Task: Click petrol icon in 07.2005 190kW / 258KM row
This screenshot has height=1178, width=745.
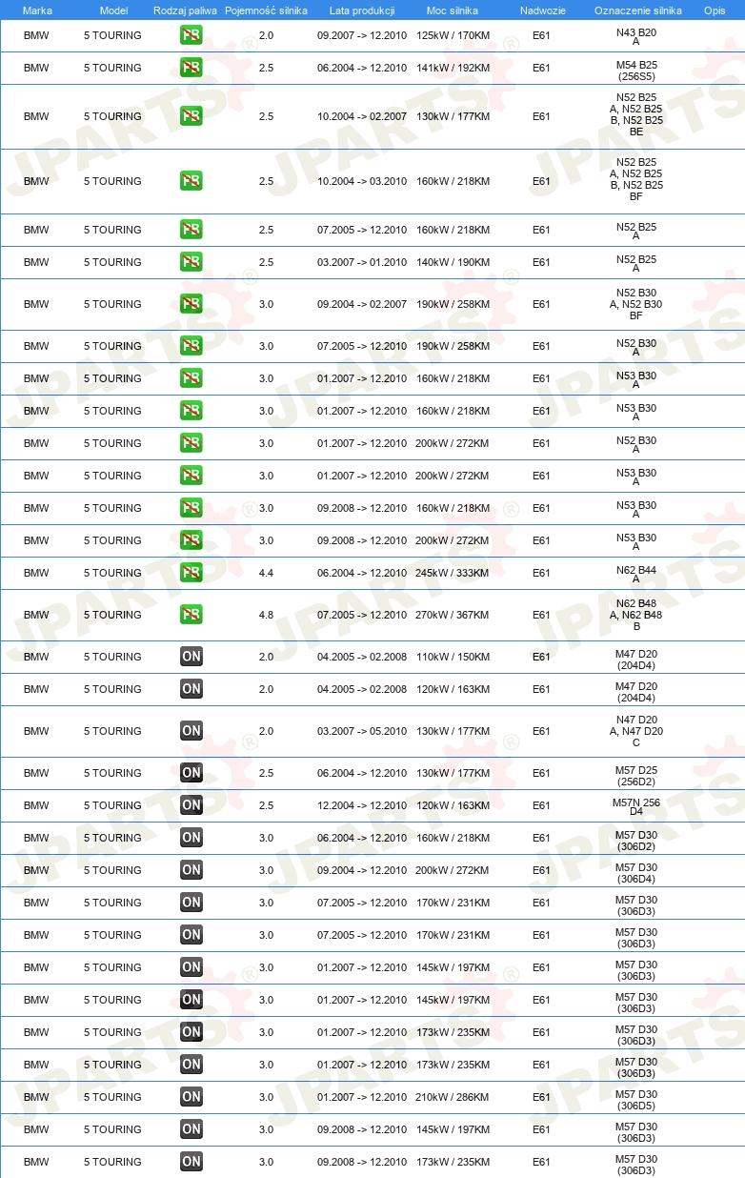Action: tap(191, 346)
